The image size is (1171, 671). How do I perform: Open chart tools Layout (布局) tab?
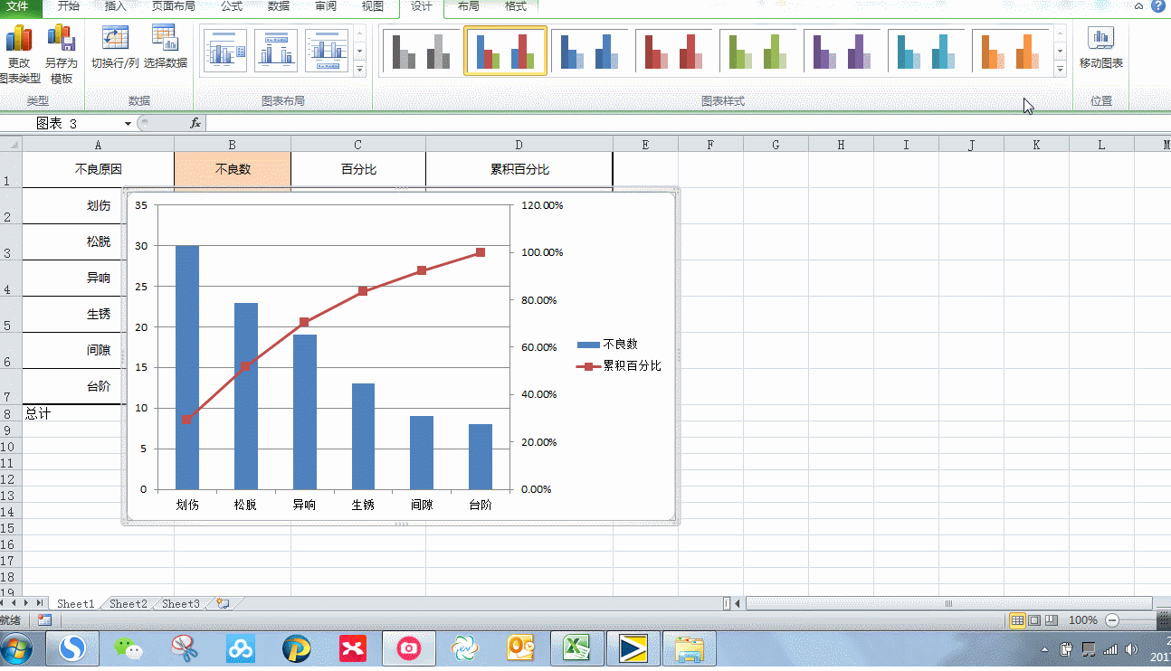(469, 7)
